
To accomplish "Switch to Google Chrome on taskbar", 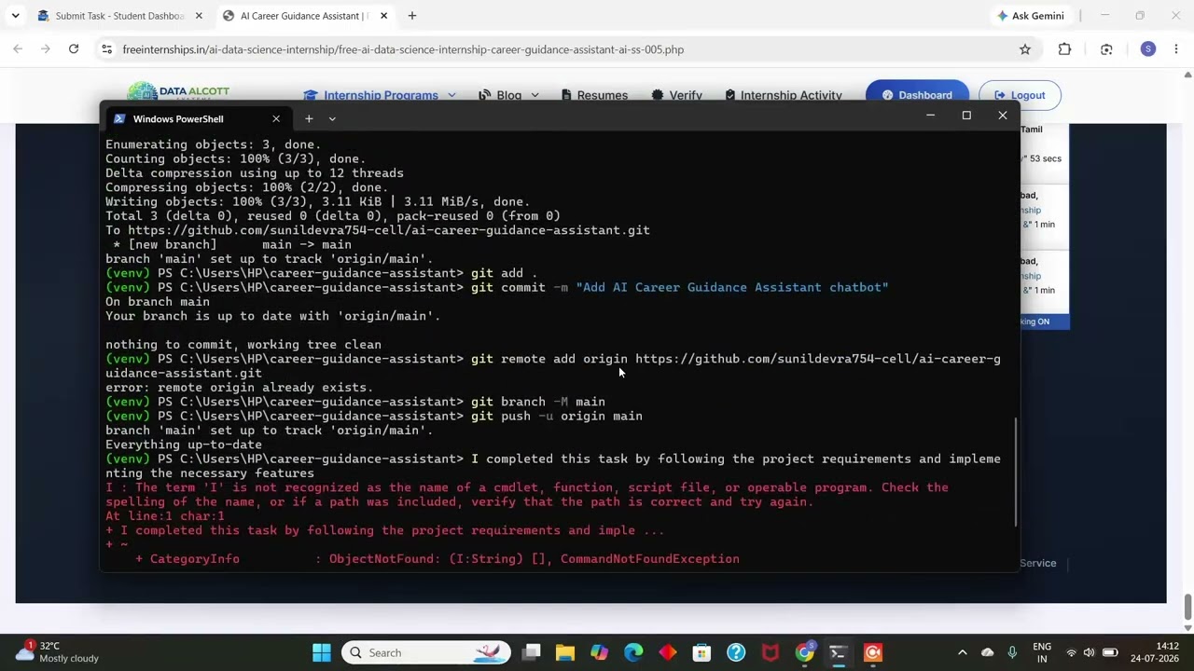I will [804, 652].
